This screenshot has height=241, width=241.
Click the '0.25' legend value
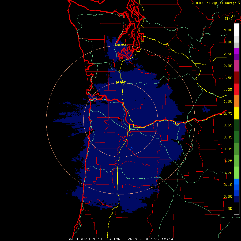pyautogui.click(x=228, y=161)
